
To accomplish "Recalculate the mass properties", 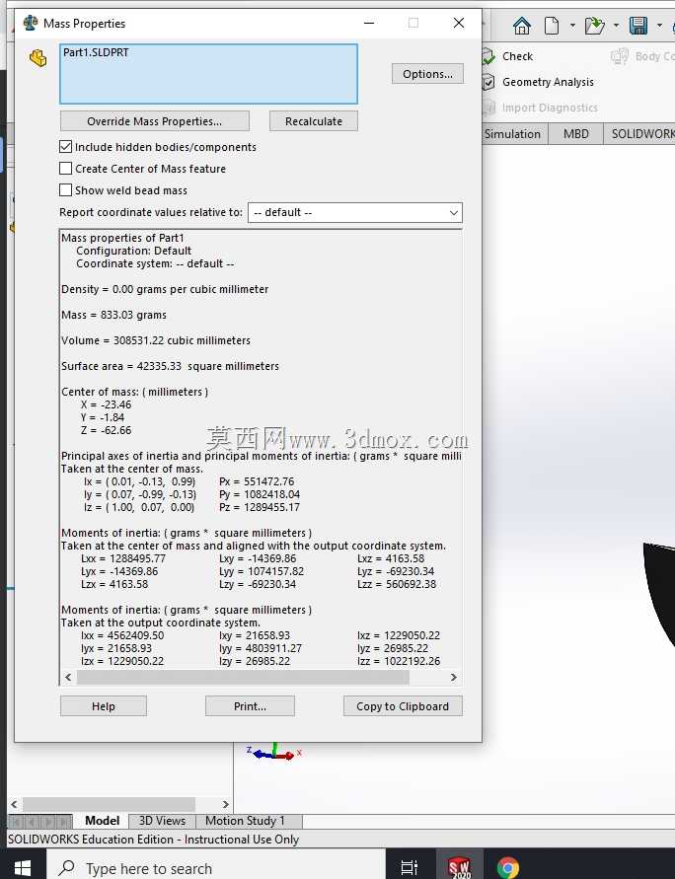I will pos(314,121).
